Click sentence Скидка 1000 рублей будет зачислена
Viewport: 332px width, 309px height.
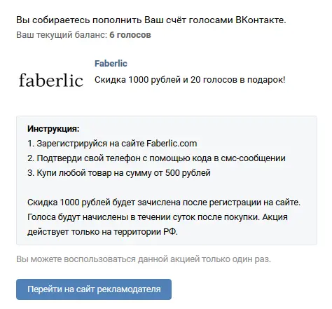[x=164, y=202]
